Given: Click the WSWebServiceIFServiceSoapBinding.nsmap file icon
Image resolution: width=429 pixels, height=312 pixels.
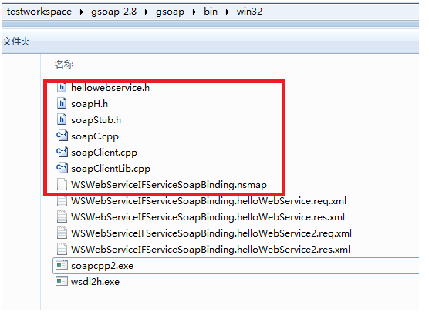Looking at the screenshot, I should pyautogui.click(x=62, y=184).
